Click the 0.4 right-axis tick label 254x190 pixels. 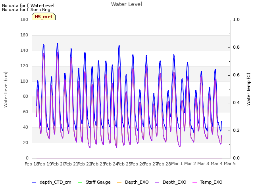coord(236,103)
